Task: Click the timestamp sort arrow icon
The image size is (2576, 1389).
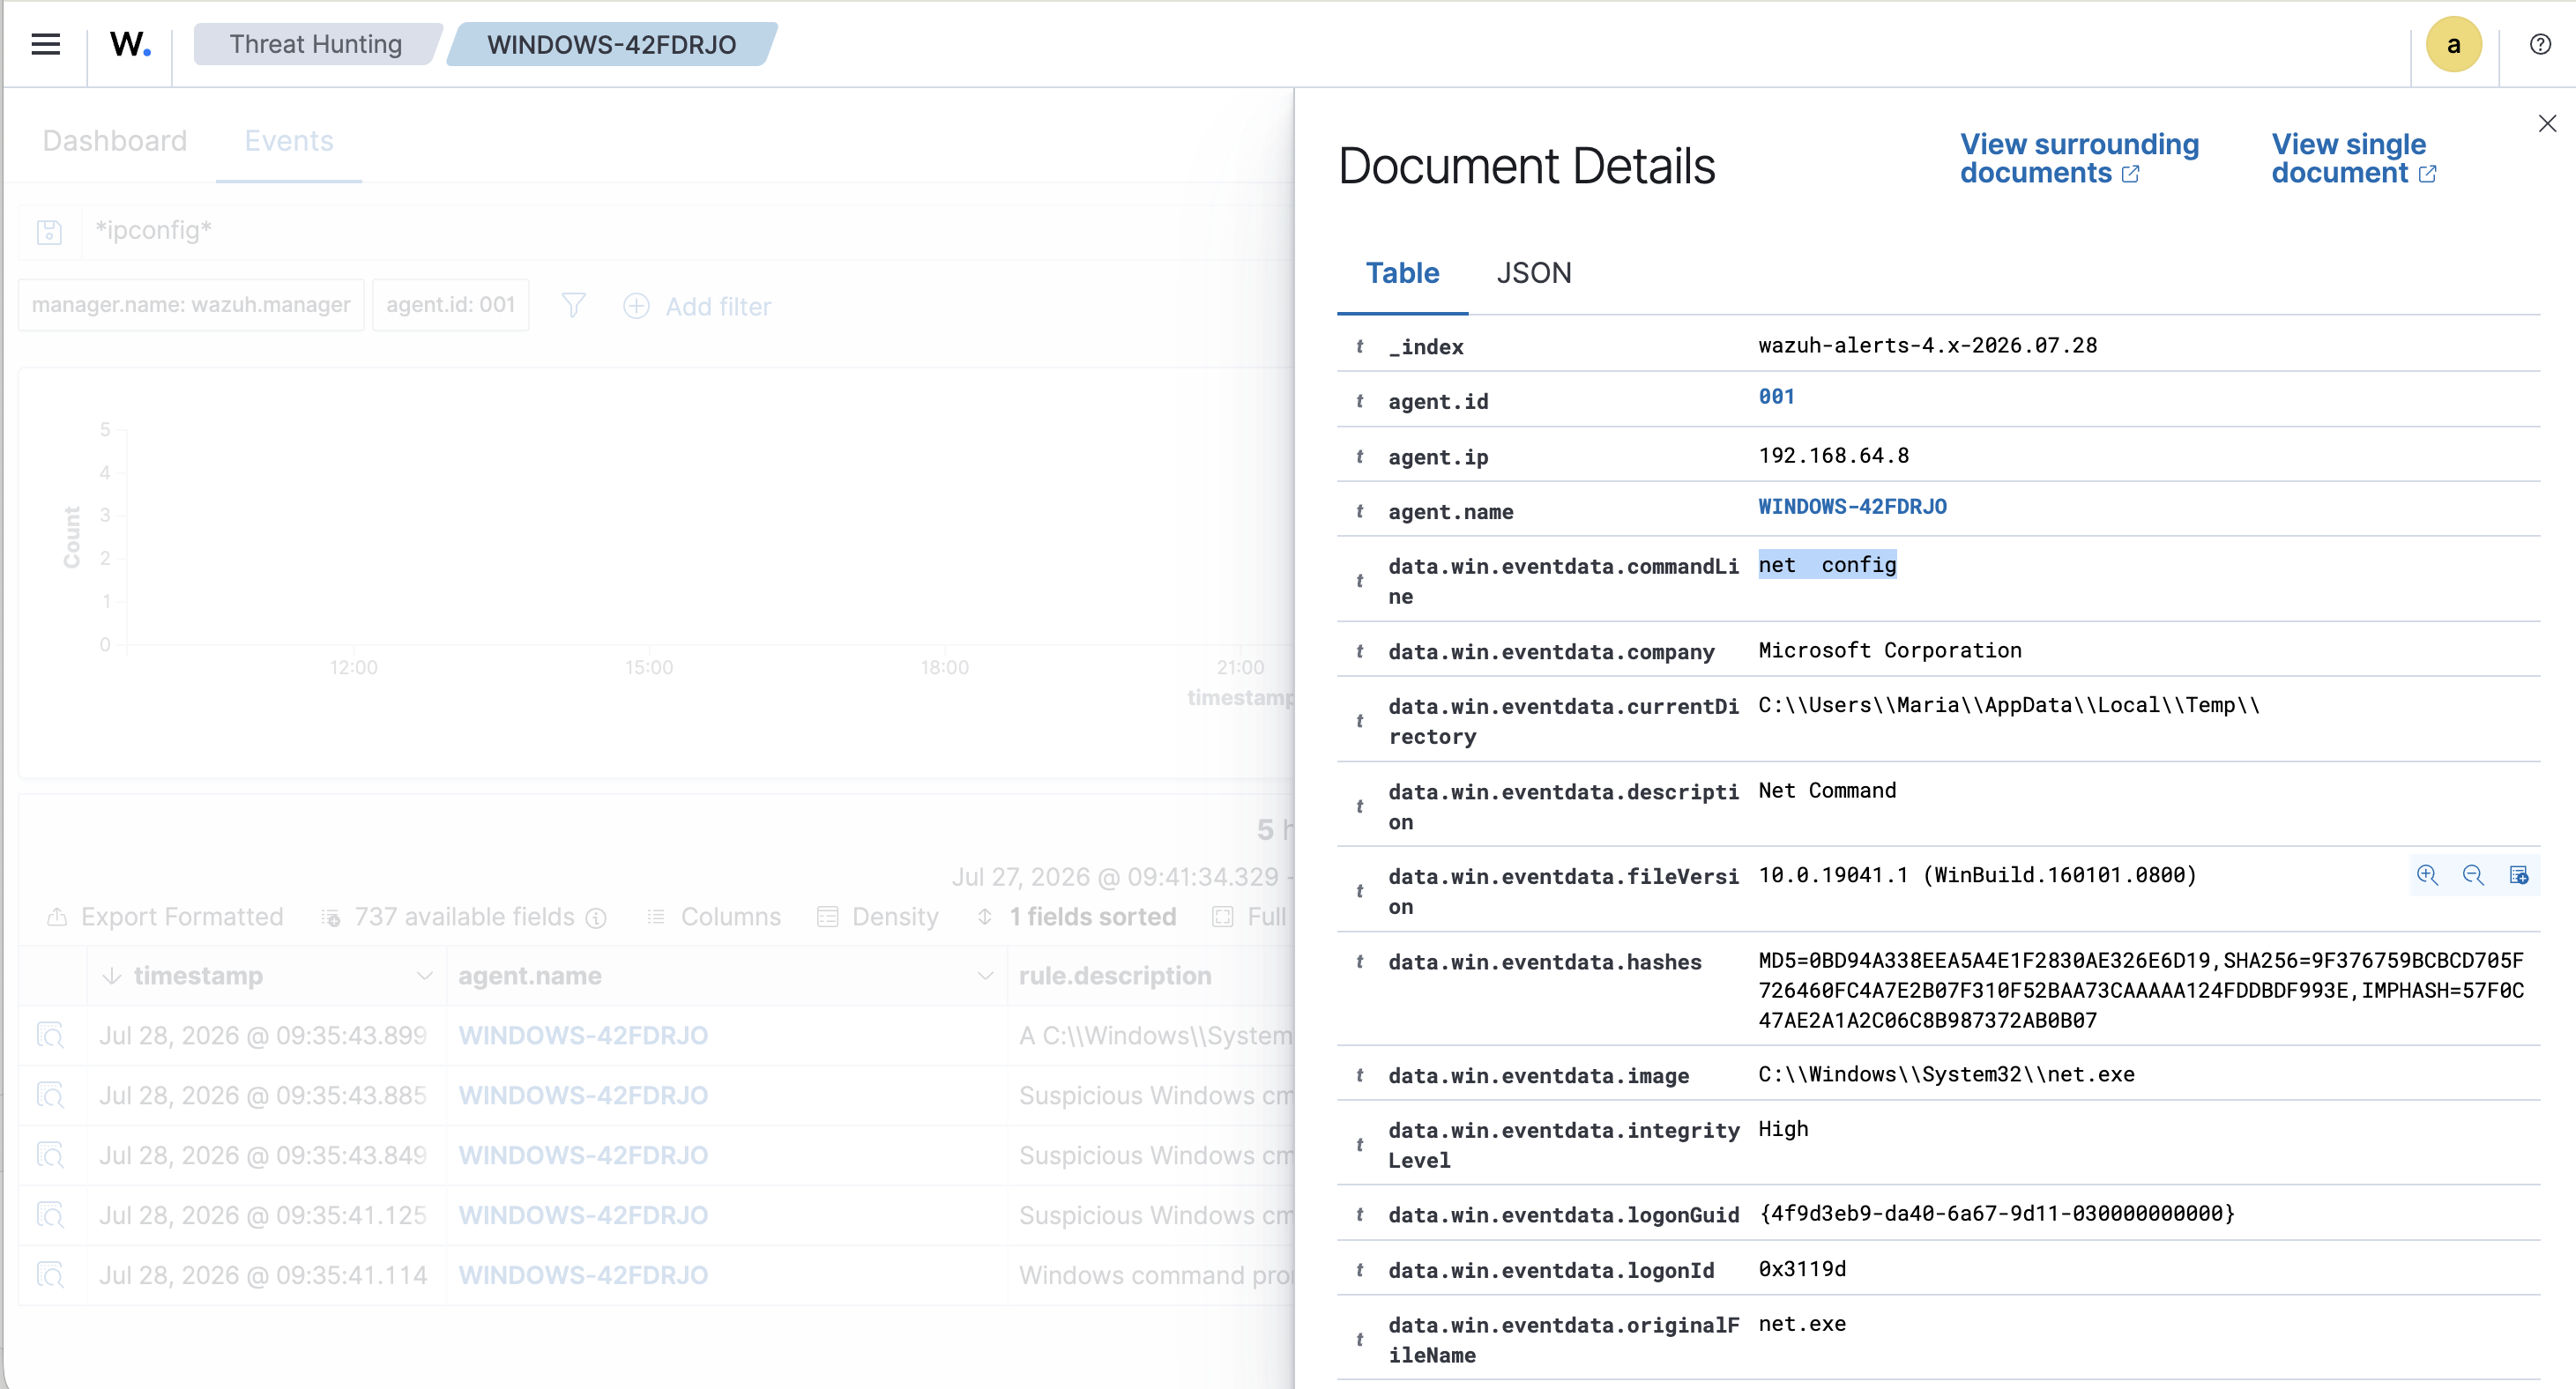Action: click(112, 975)
